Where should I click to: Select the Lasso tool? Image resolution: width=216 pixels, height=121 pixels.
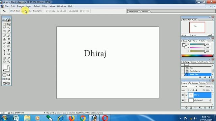coord(4,28)
